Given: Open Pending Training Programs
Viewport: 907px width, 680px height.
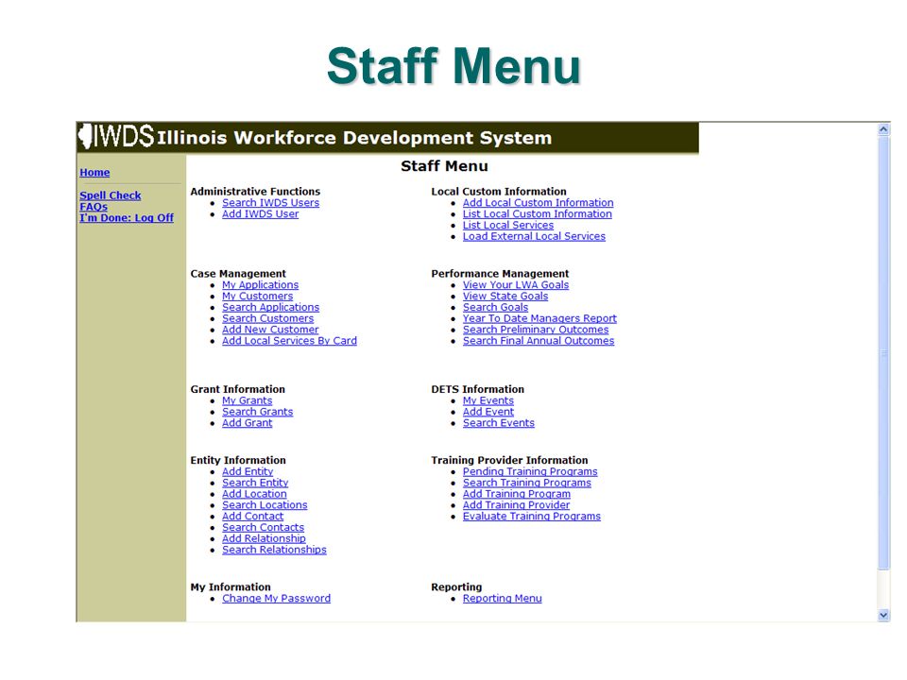Looking at the screenshot, I should point(530,472).
